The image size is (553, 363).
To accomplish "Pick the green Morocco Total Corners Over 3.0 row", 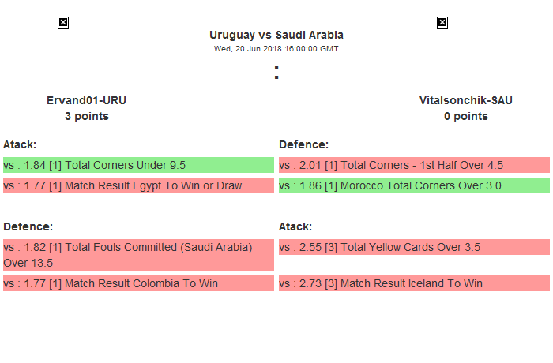I will 414,185.
